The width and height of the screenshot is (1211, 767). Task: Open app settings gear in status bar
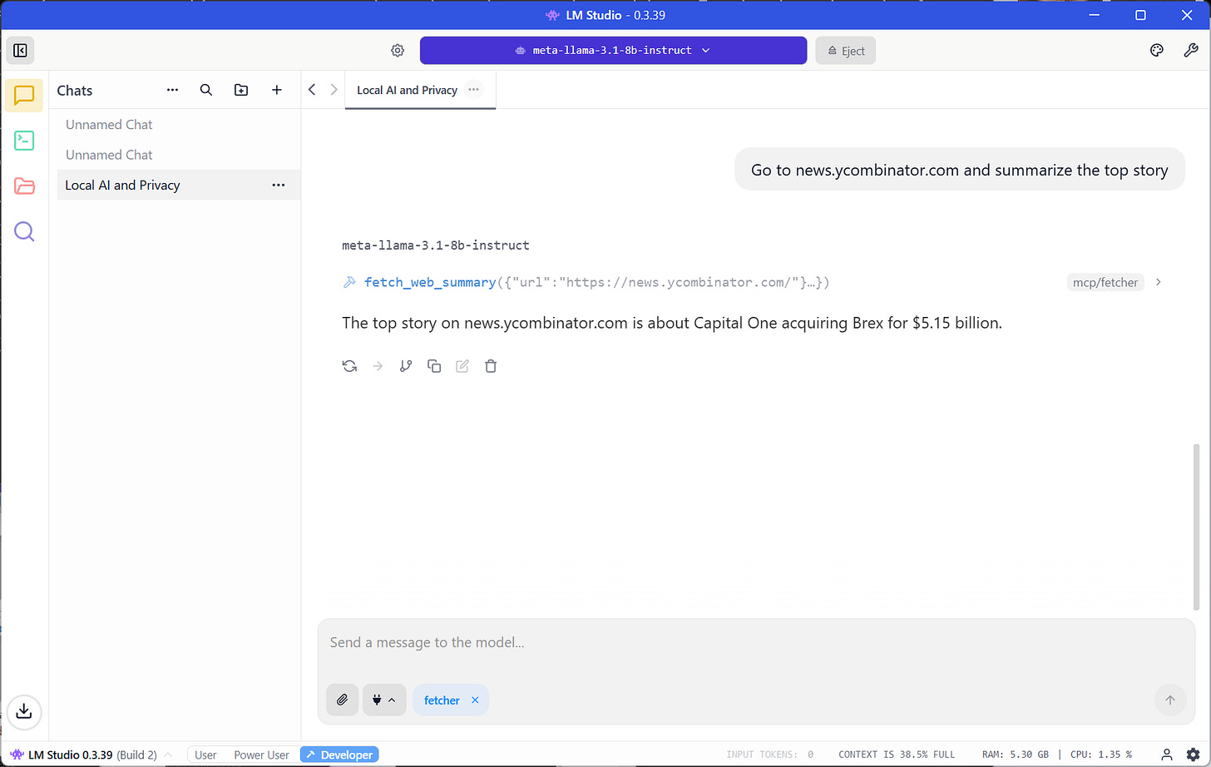click(1193, 755)
